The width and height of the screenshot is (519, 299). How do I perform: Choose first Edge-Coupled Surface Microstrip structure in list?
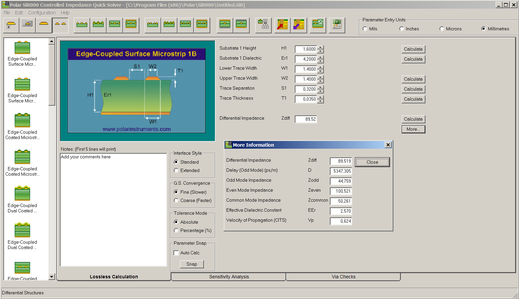pos(22,54)
